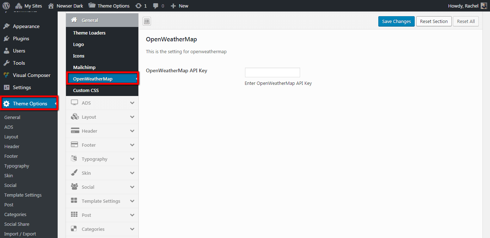Image resolution: width=490 pixels, height=238 pixels.
Task: Select the Mailchimp sub-tab
Action: [x=84, y=67]
